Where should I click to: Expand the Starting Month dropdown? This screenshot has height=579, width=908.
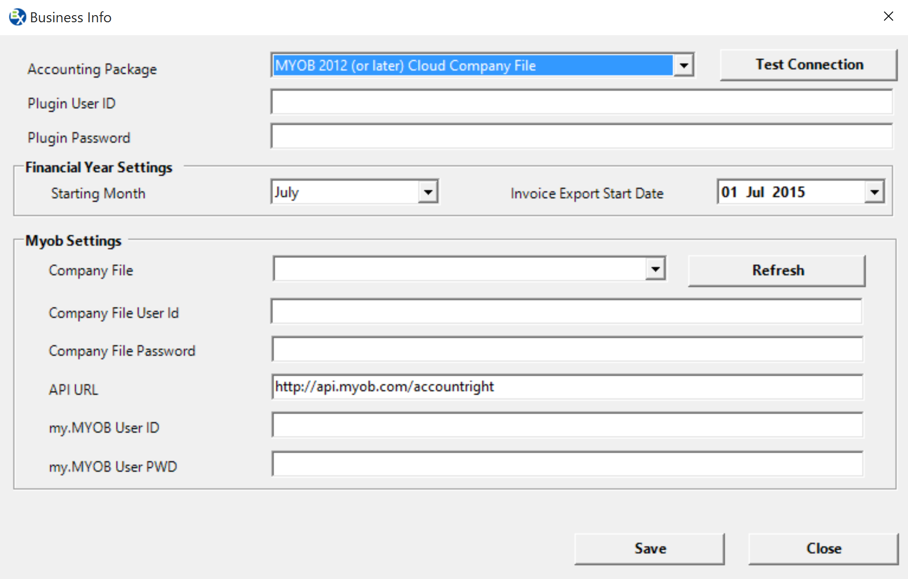pos(428,192)
